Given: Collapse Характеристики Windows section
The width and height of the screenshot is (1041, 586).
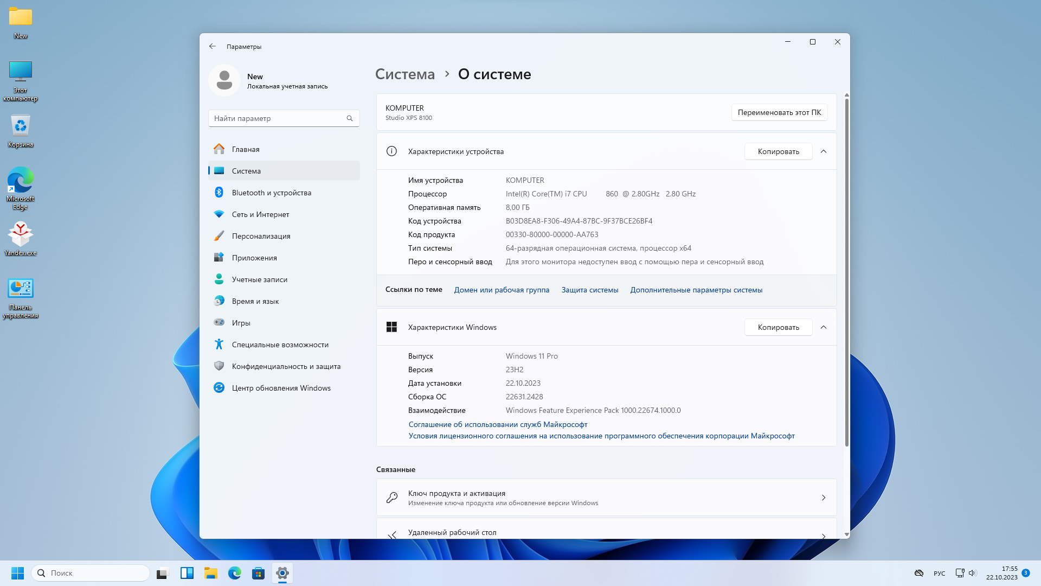Looking at the screenshot, I should click(x=823, y=327).
